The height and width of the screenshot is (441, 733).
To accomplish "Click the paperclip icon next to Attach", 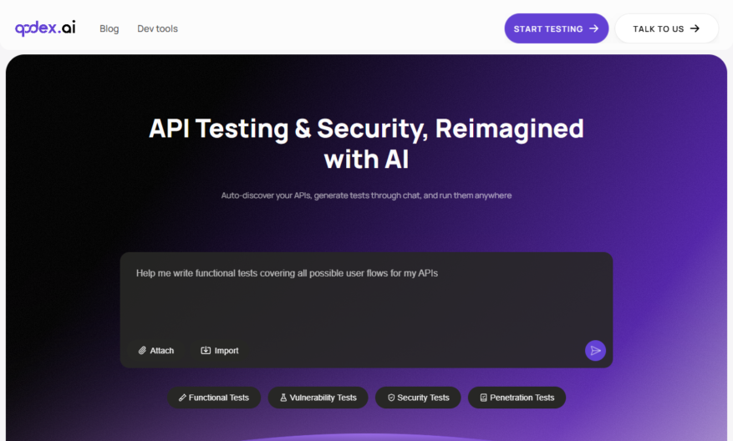I will click(142, 350).
